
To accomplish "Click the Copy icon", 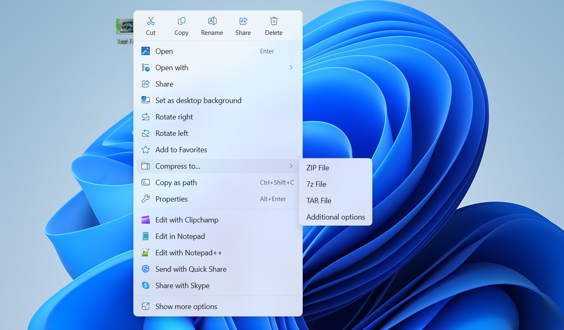I will point(181,20).
